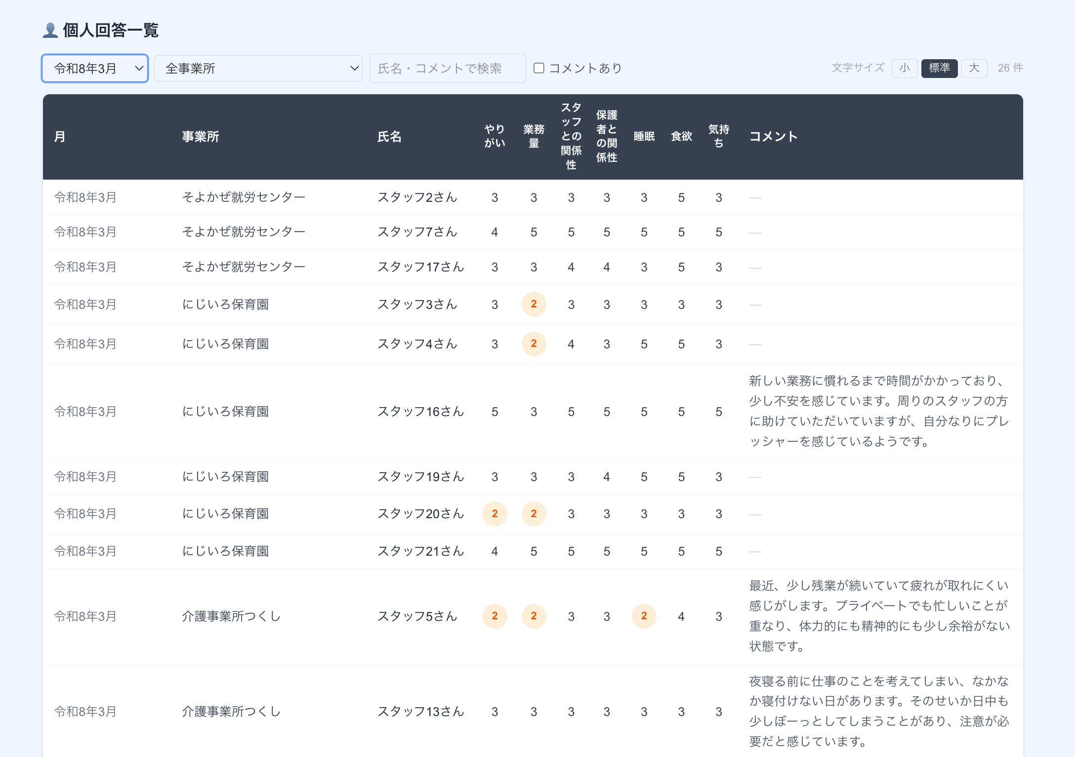Enable the コメントあり checkbox
Image resolution: width=1075 pixels, height=757 pixels.
click(539, 68)
